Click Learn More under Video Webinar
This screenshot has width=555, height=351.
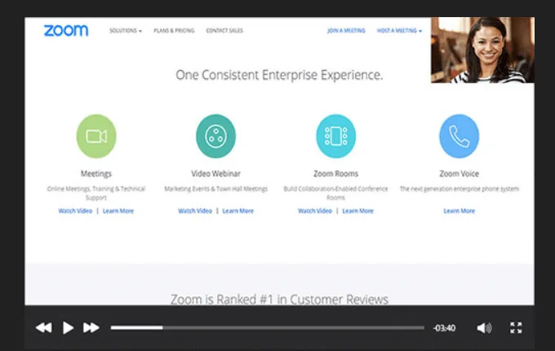238,211
